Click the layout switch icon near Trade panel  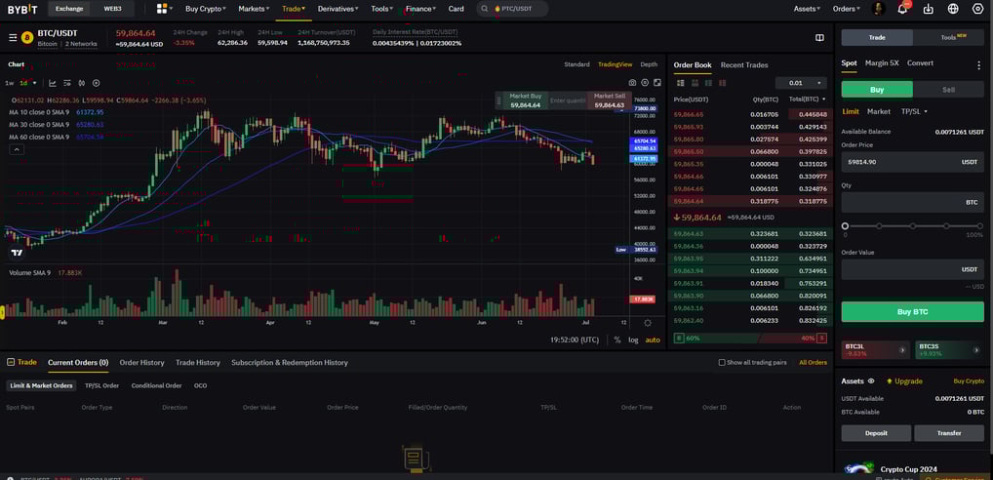click(x=819, y=38)
